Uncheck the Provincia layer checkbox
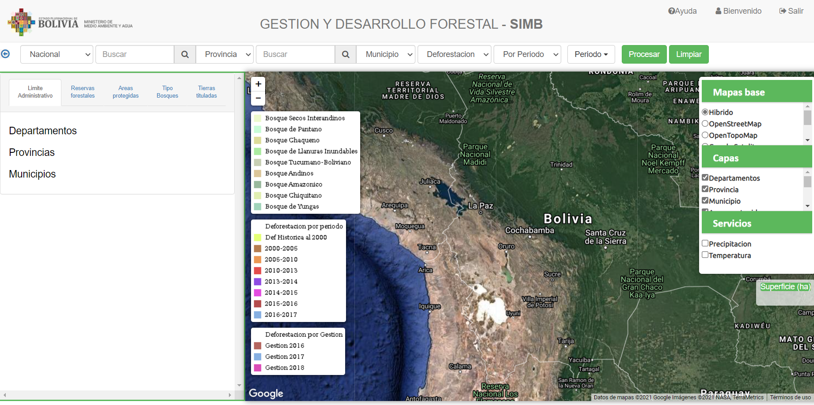The width and height of the screenshot is (814, 405). click(705, 189)
